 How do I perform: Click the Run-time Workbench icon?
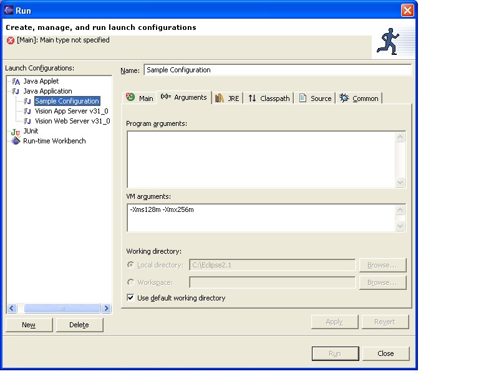click(16, 141)
